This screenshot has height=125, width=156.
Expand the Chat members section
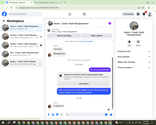click(x=134, y=57)
